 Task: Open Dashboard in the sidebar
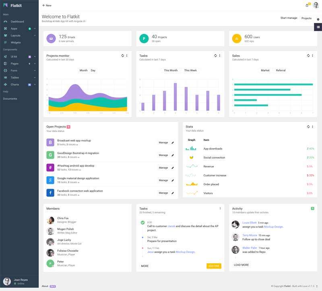17,22
